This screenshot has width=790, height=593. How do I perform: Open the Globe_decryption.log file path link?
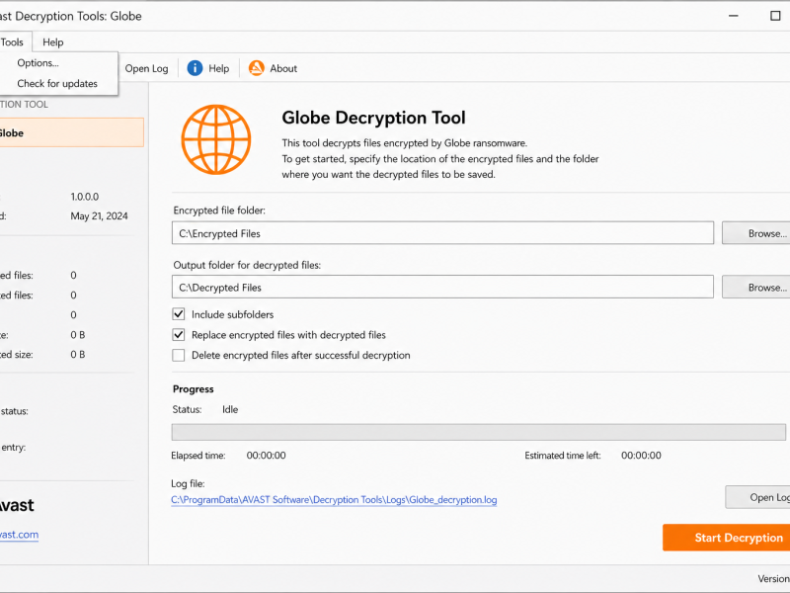point(334,500)
